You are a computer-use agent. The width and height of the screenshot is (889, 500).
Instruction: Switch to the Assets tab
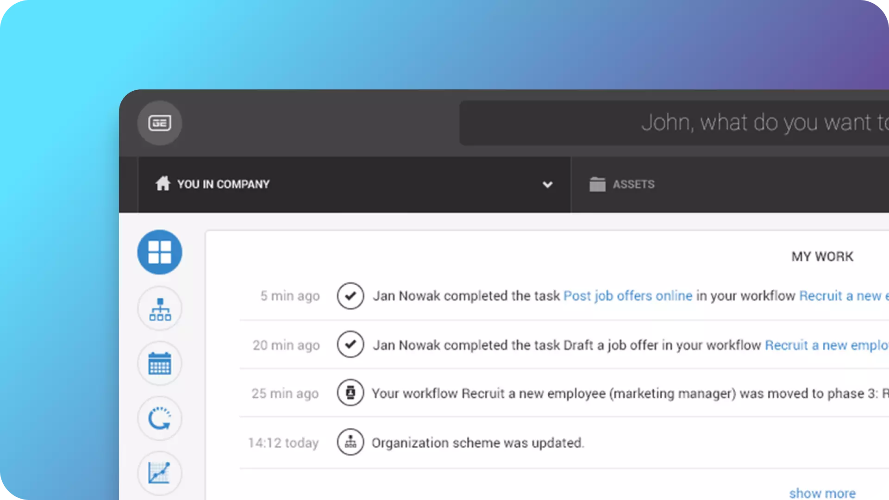(x=633, y=184)
